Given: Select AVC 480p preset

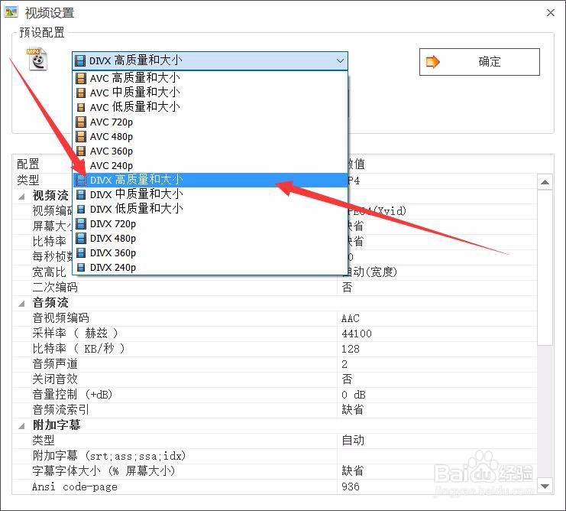Looking at the screenshot, I should pos(210,137).
